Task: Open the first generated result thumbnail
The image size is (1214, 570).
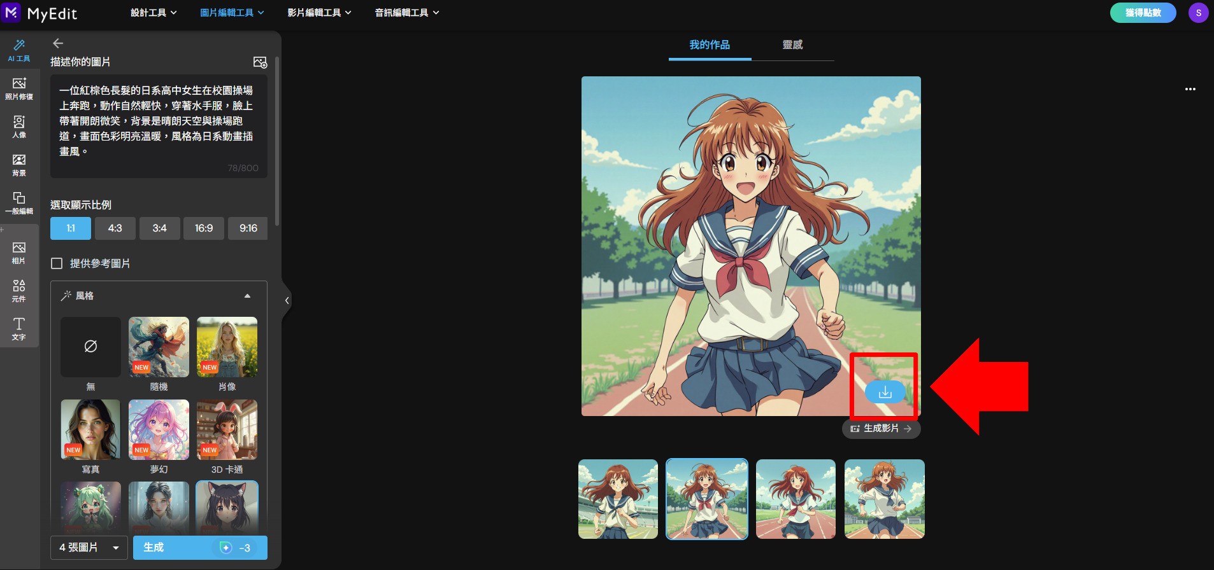Action: [618, 499]
